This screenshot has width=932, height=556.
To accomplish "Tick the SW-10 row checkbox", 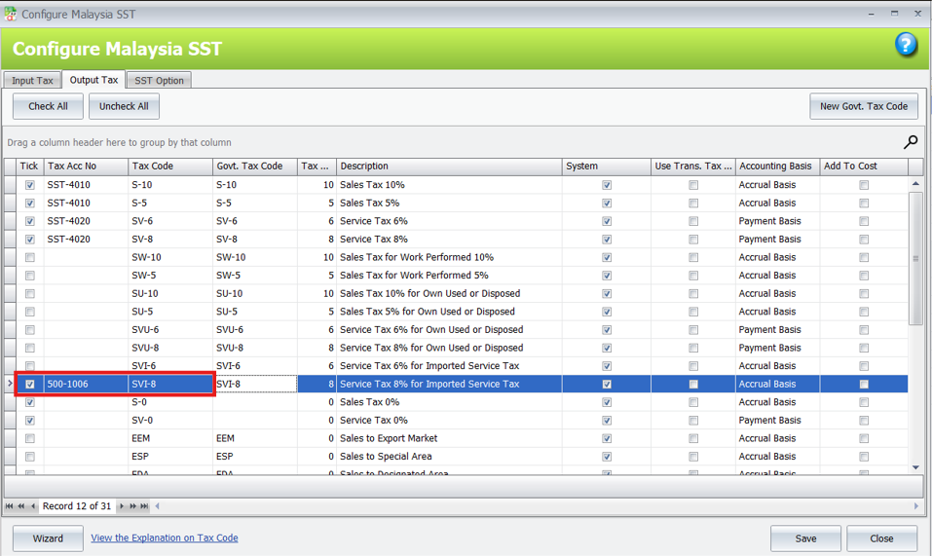I will (x=30, y=258).
